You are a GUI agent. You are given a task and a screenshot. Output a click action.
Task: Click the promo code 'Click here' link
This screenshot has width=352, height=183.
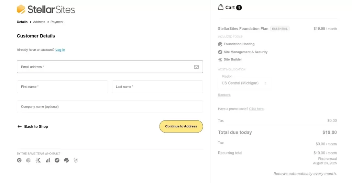[x=256, y=109]
